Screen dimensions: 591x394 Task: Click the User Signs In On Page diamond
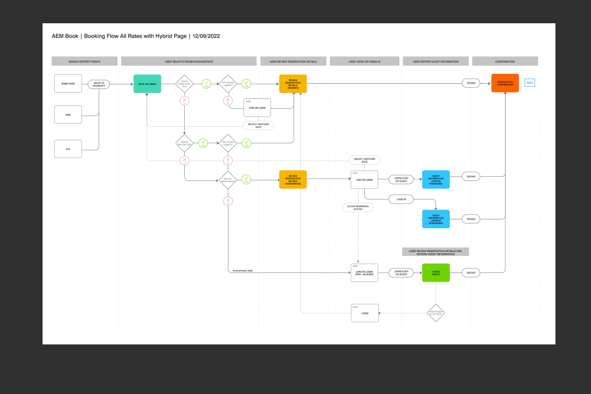point(436,313)
